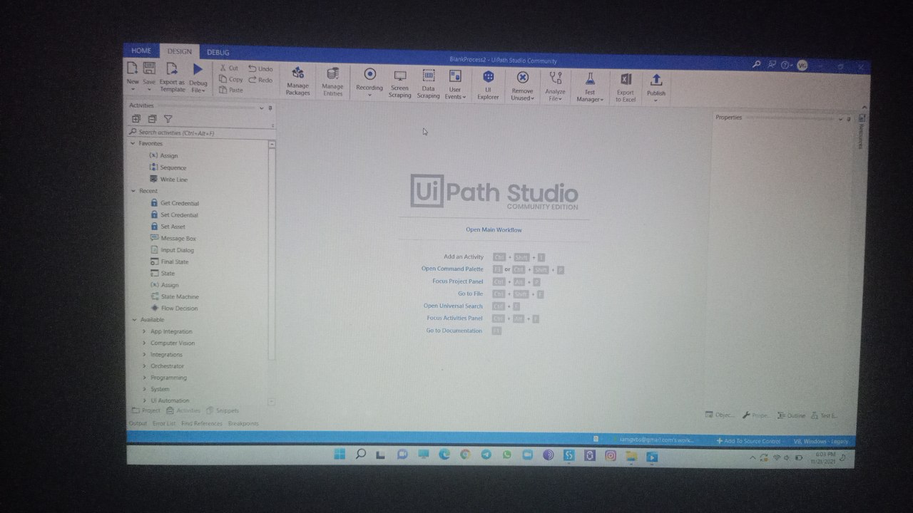Expand the Orchestrator category
Image resolution: width=913 pixels, height=513 pixels.
144,366
